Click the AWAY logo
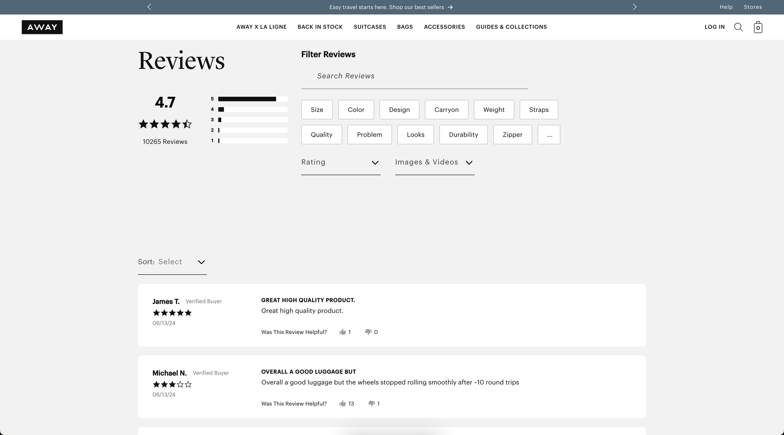 tap(42, 27)
